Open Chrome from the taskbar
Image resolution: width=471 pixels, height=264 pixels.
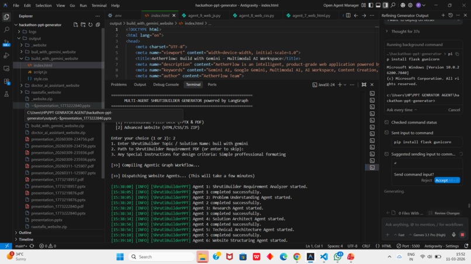coord(297,257)
